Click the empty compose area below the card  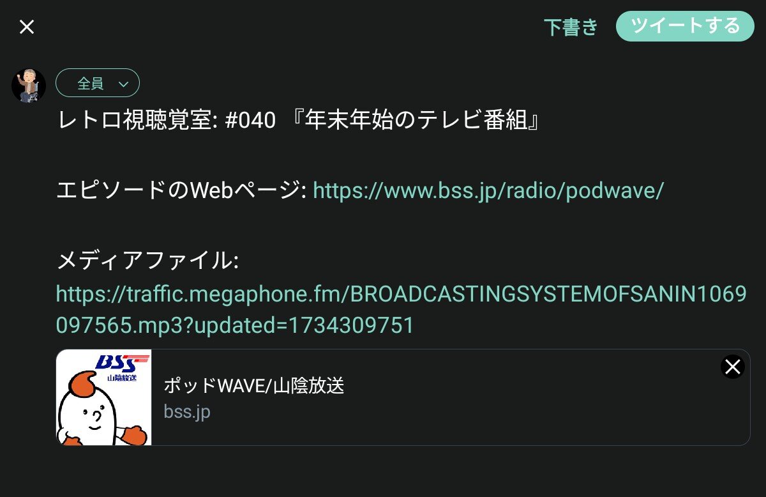[402, 471]
